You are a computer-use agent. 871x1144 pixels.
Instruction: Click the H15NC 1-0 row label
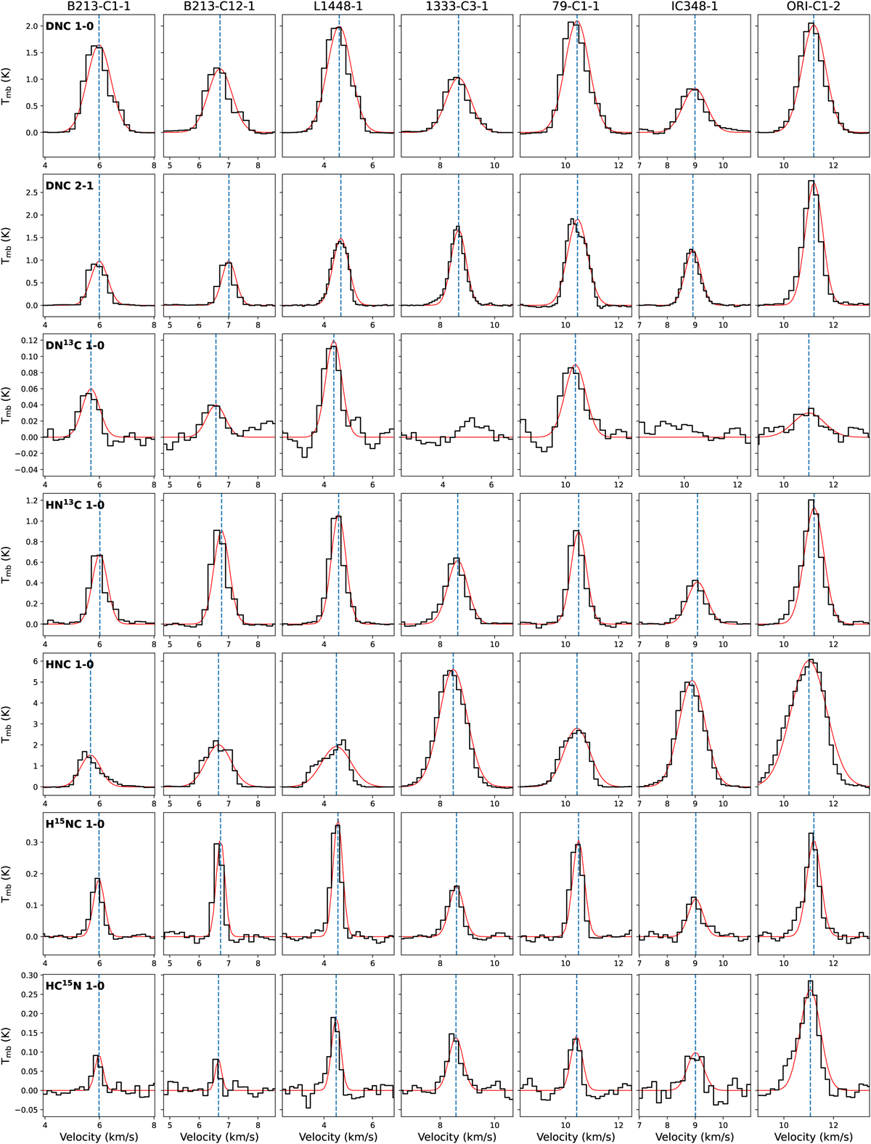[75, 824]
